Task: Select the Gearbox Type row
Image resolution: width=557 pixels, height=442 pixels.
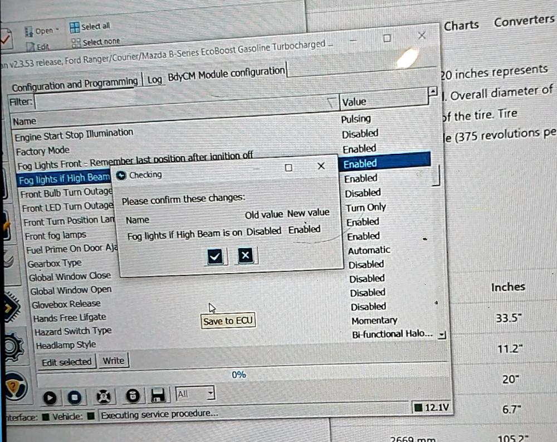Action: [x=55, y=263]
